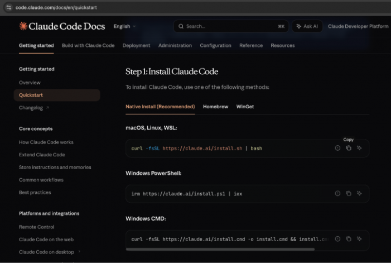Open Store instructions and memories page
The height and width of the screenshot is (263, 391).
[x=55, y=167]
